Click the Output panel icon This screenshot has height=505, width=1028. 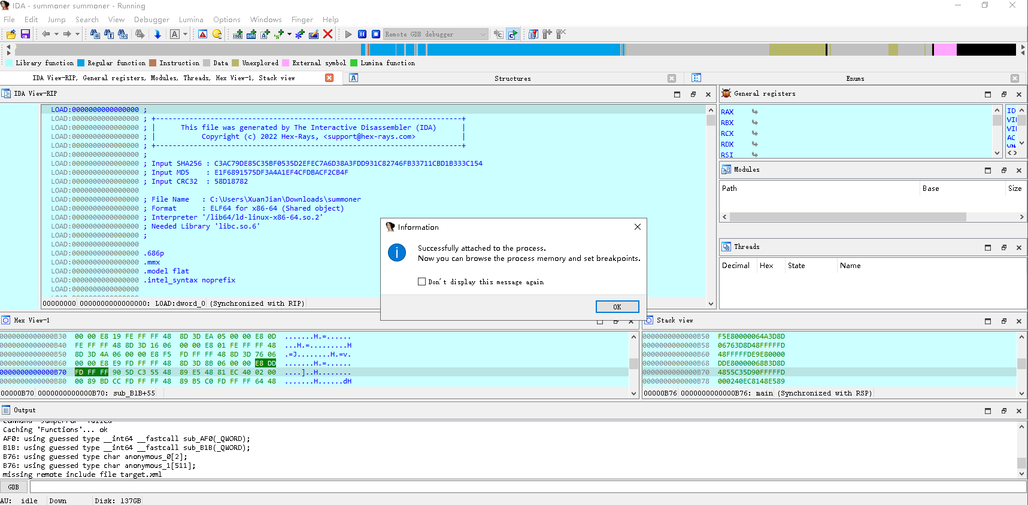click(6, 410)
